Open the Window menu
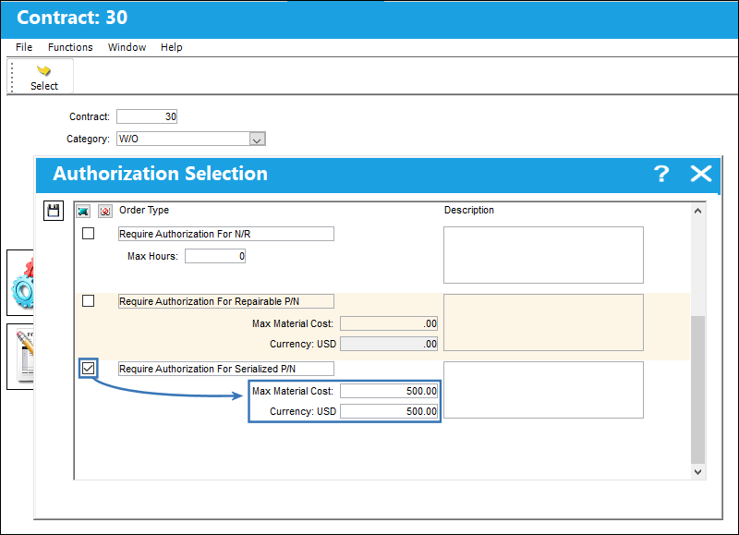This screenshot has height=535, width=739. (127, 47)
